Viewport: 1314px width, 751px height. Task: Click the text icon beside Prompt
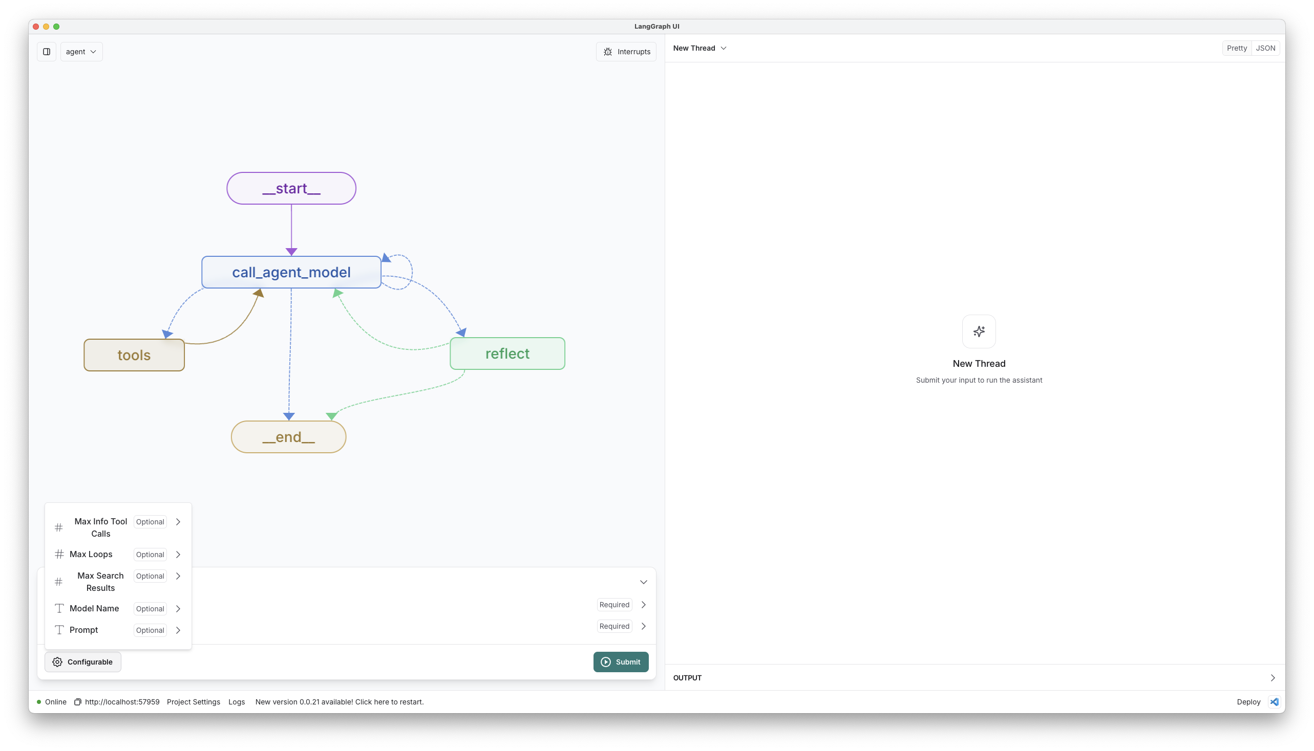pyautogui.click(x=59, y=630)
